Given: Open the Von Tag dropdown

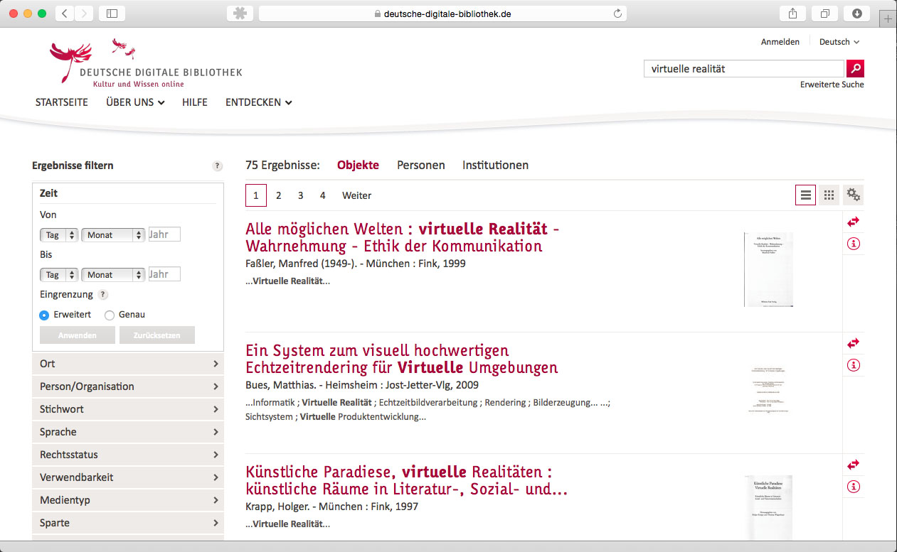Looking at the screenshot, I should 59,235.
